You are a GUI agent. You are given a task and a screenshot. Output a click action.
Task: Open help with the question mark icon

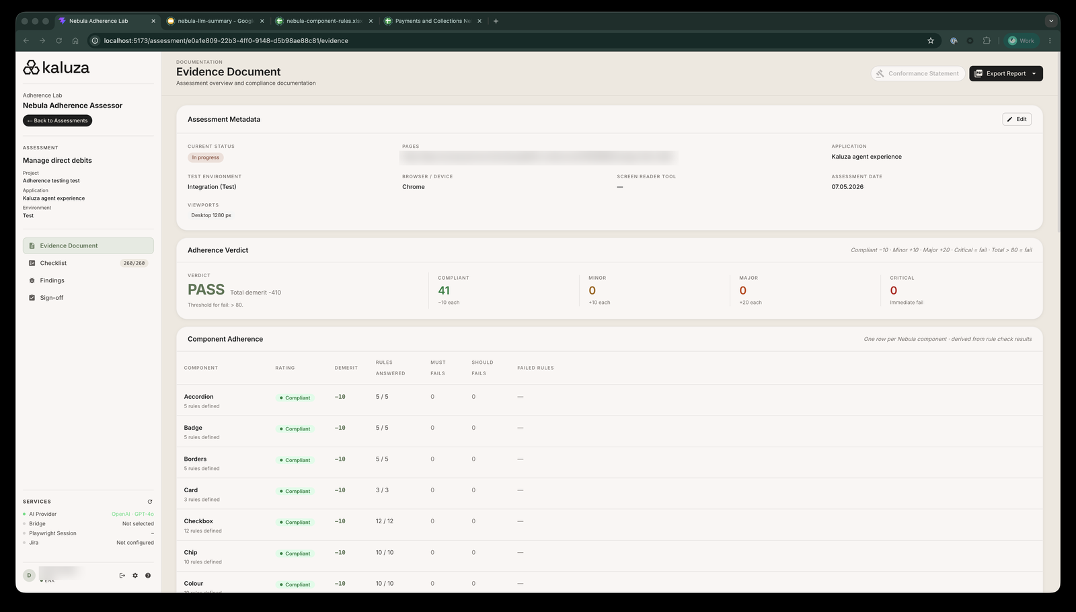pos(148,576)
